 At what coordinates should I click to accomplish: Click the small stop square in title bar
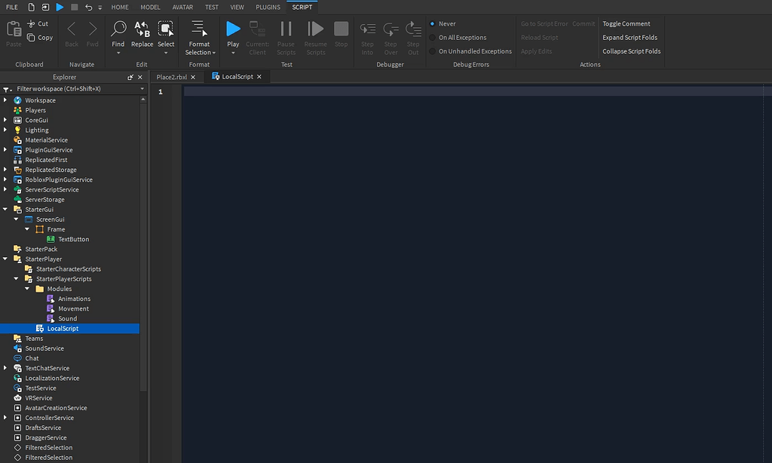tap(75, 7)
